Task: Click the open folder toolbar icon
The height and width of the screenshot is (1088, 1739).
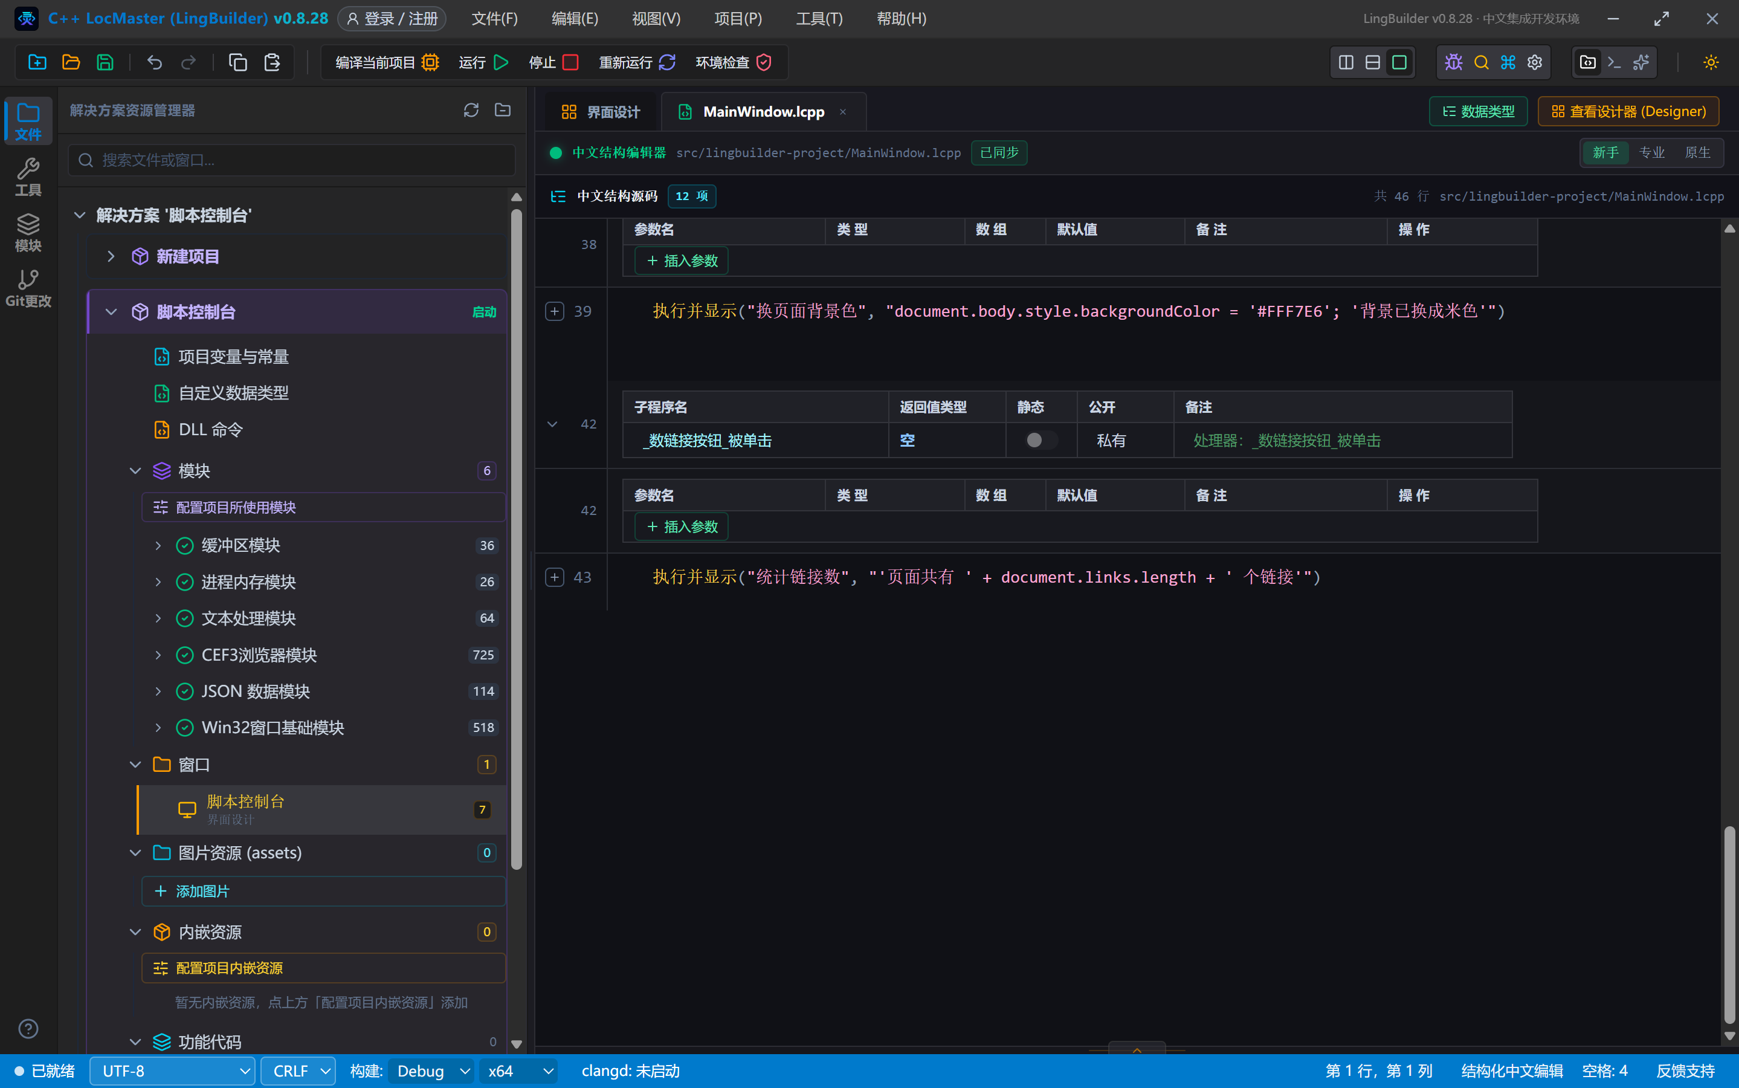Action: point(71,63)
